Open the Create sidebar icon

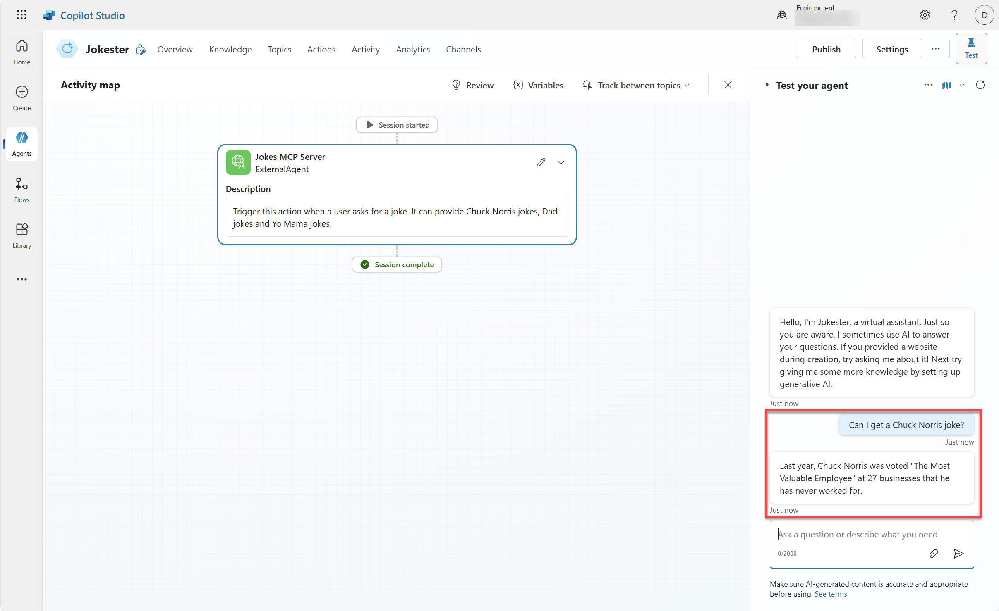[22, 97]
